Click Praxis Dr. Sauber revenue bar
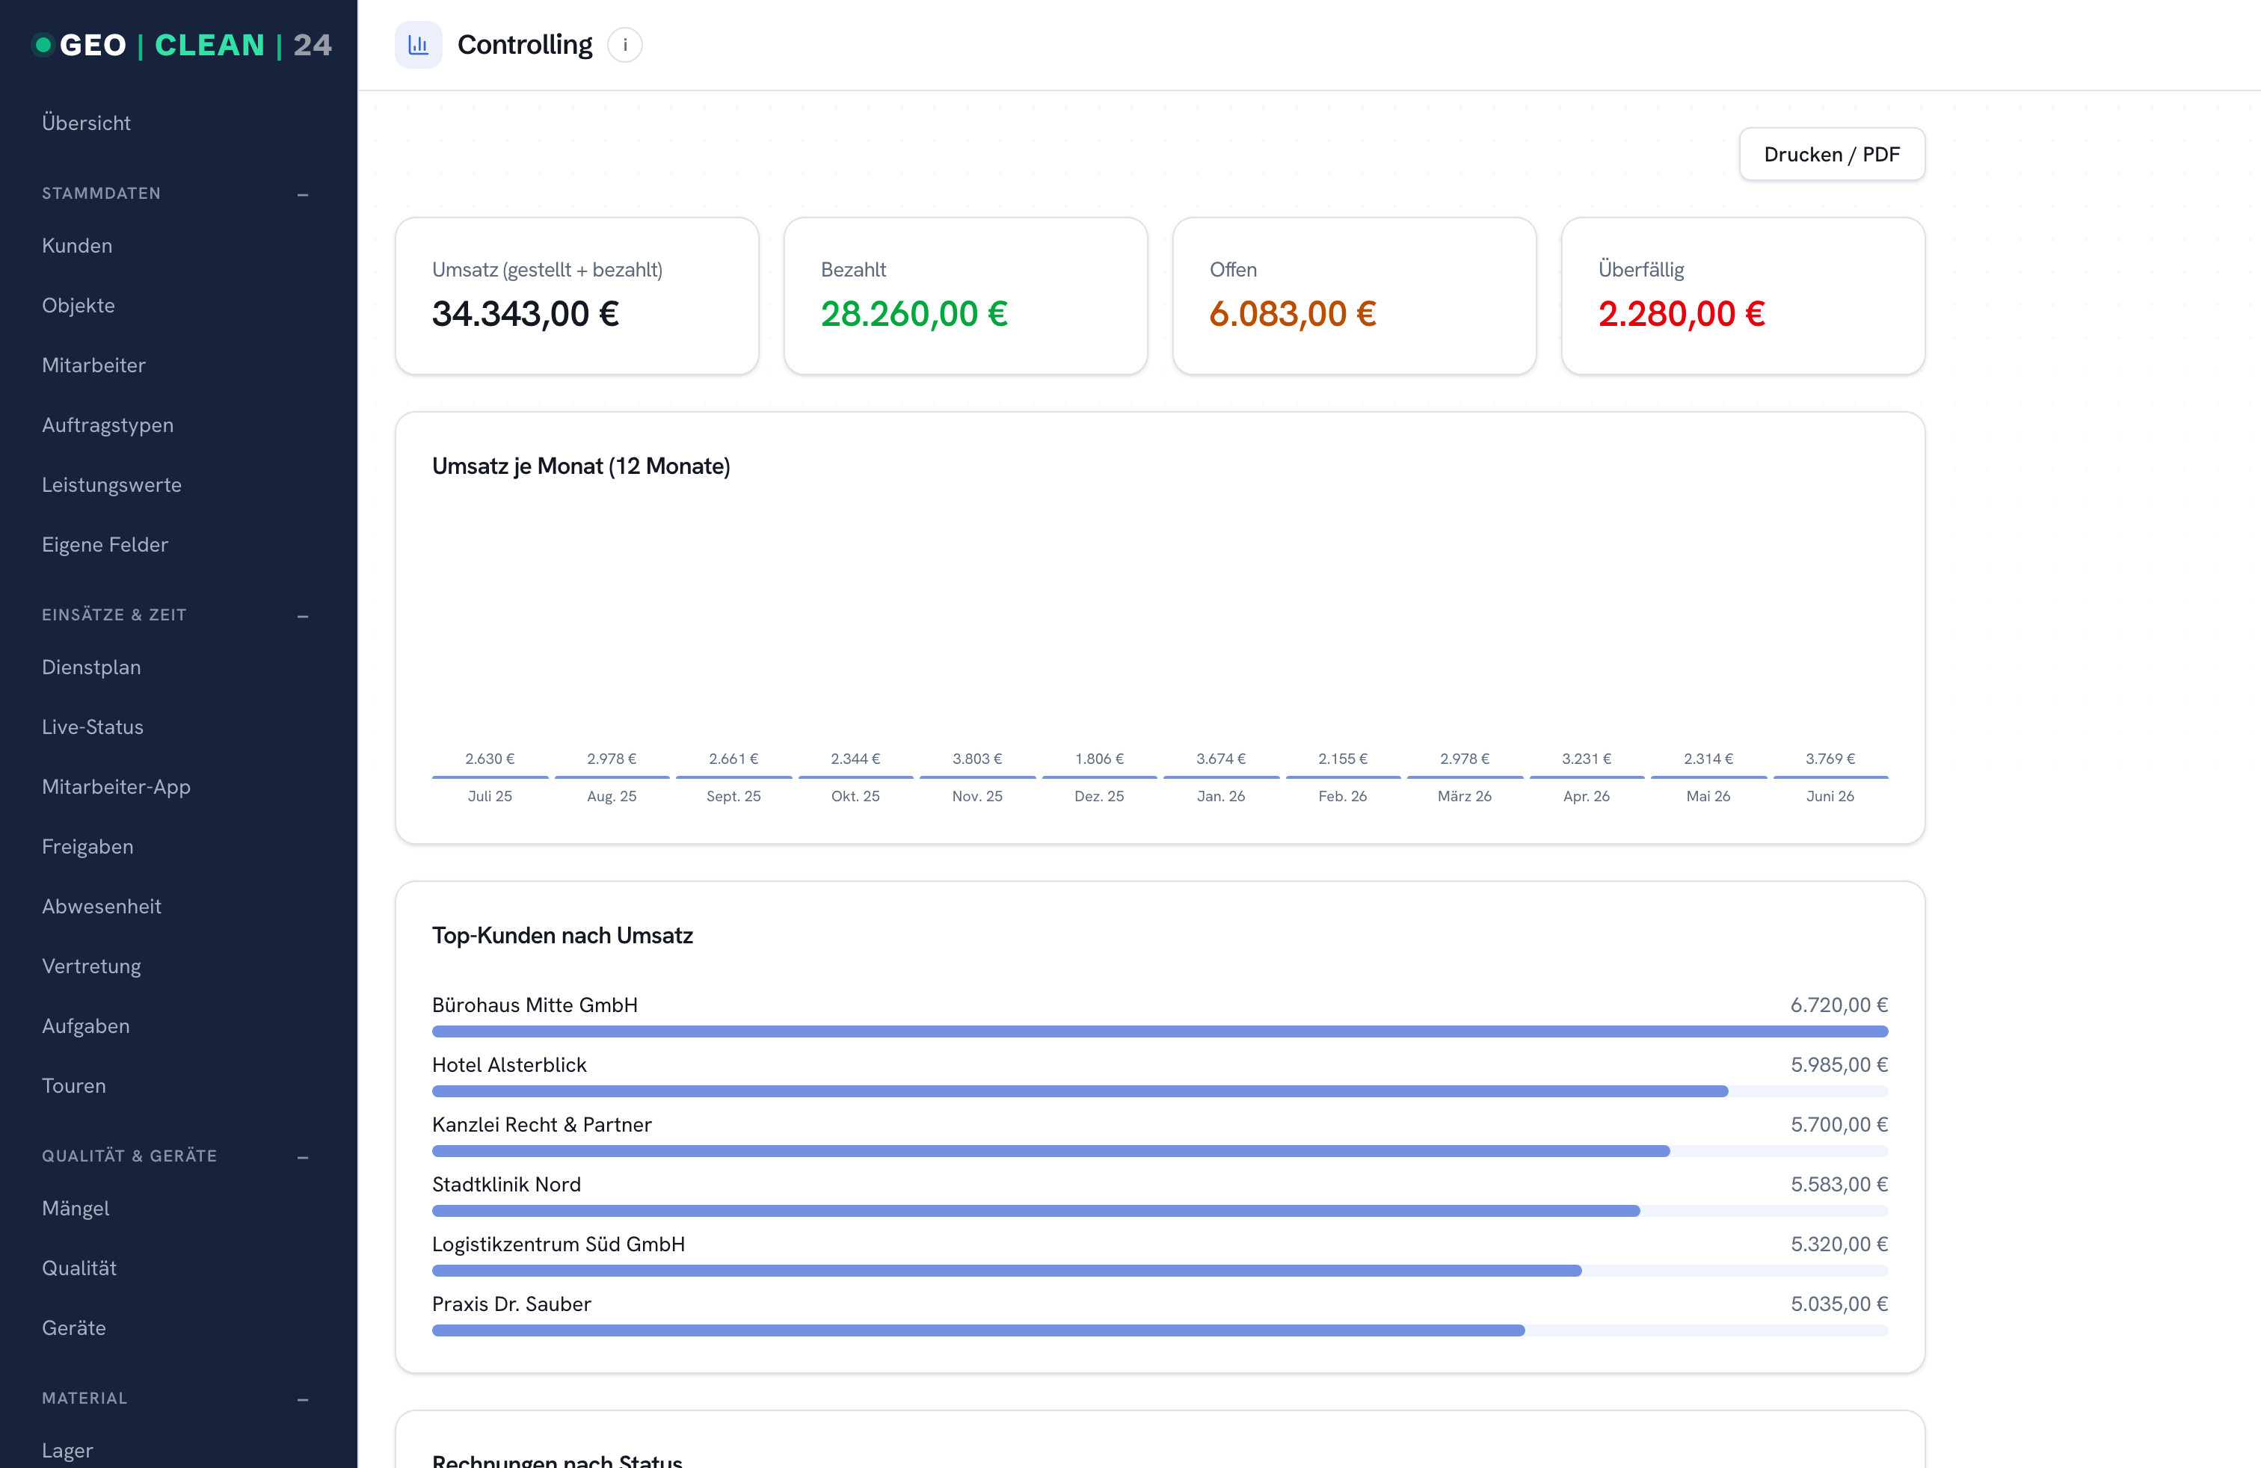 [x=979, y=1330]
